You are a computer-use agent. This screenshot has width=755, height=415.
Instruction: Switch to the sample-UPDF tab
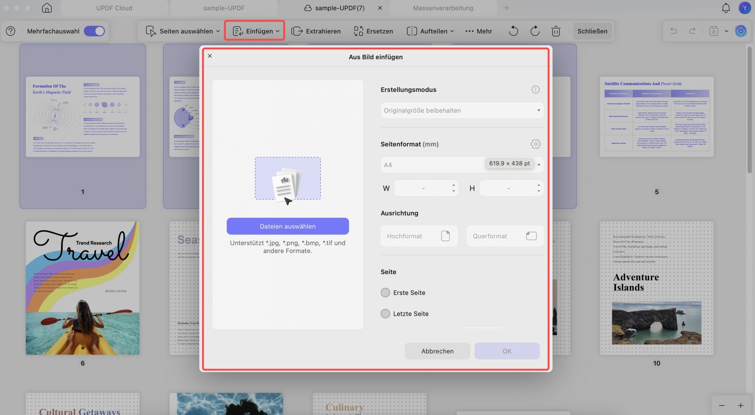click(224, 8)
